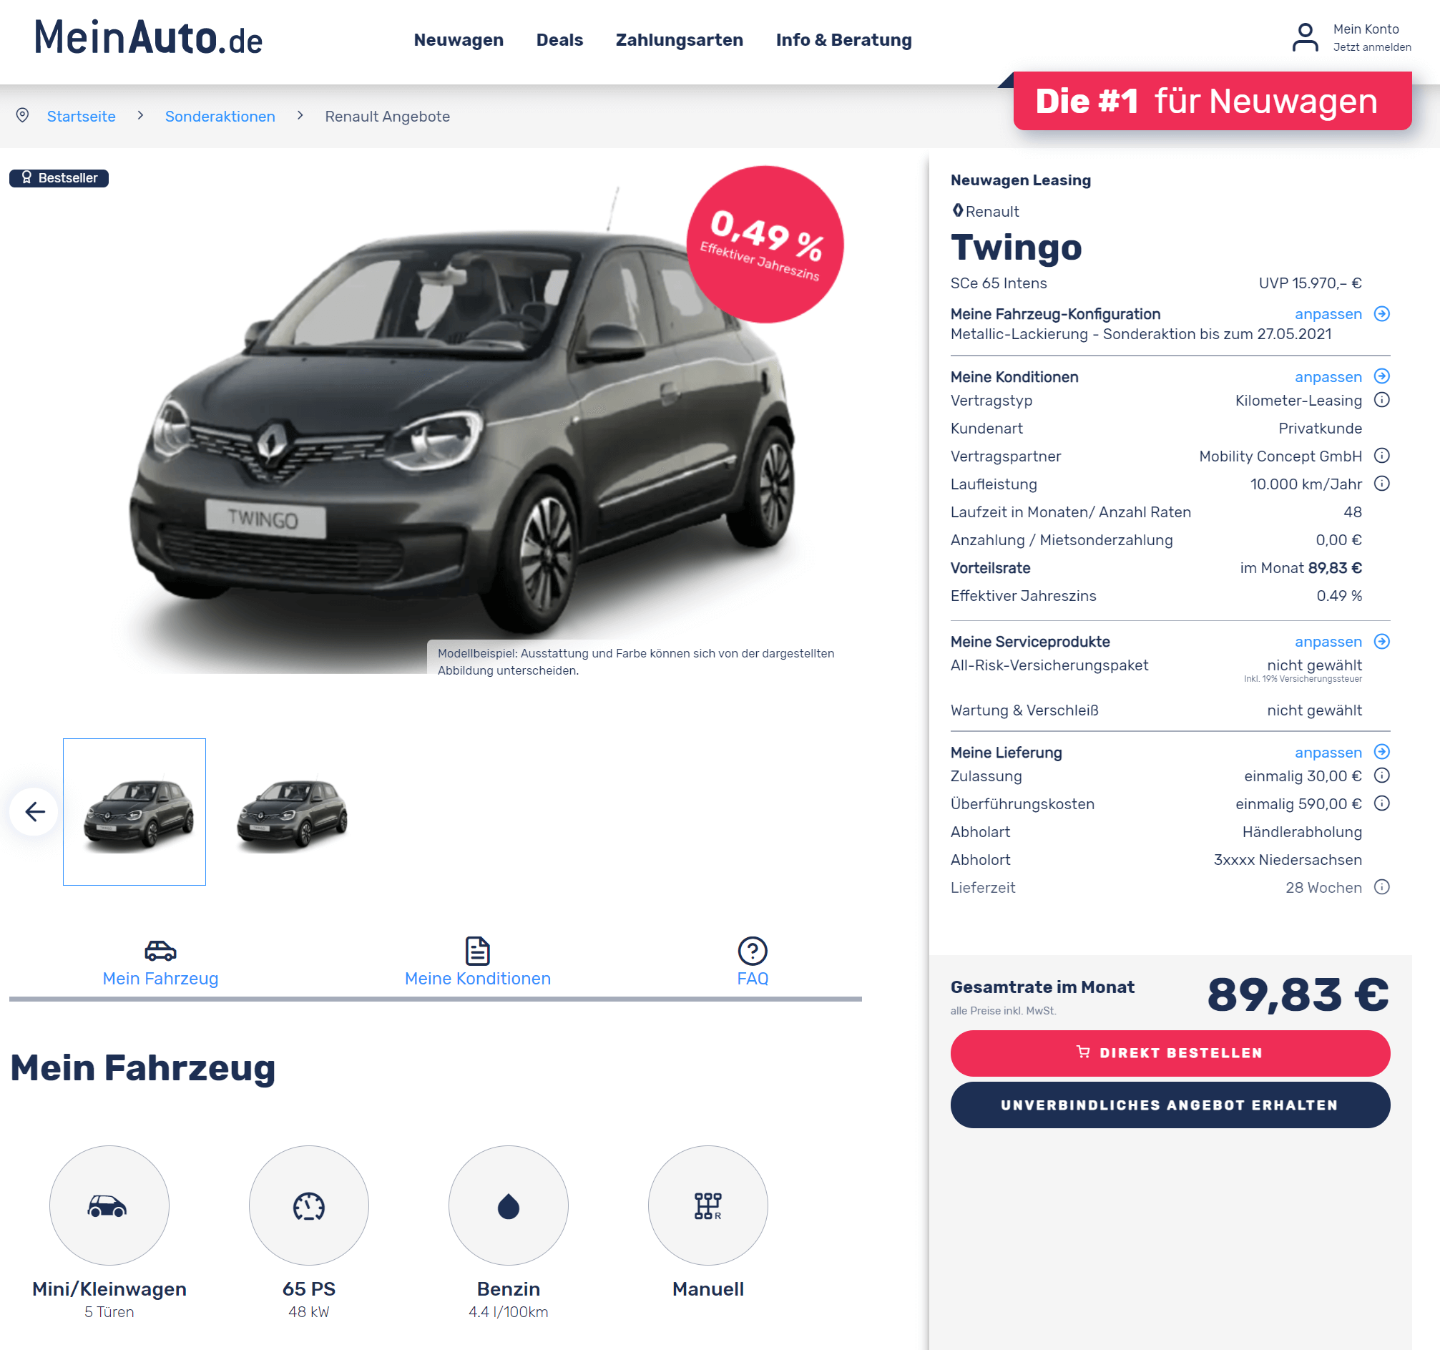Click info icon next to Zulassung cost

click(1381, 776)
